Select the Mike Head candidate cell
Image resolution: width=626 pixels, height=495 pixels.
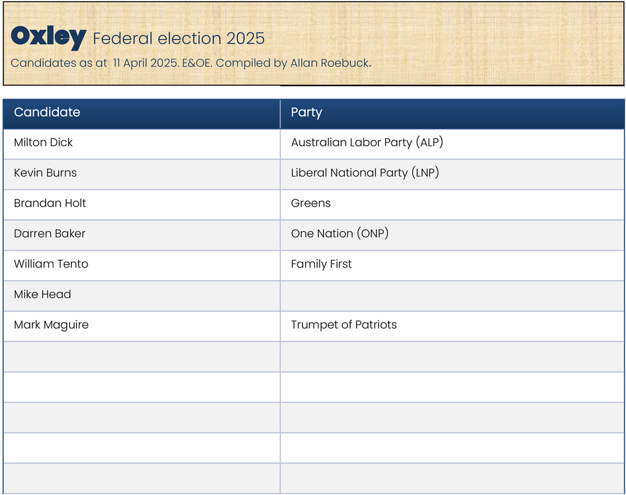42,295
